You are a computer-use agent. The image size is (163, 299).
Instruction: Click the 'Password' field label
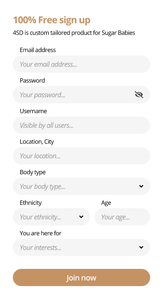click(x=32, y=80)
